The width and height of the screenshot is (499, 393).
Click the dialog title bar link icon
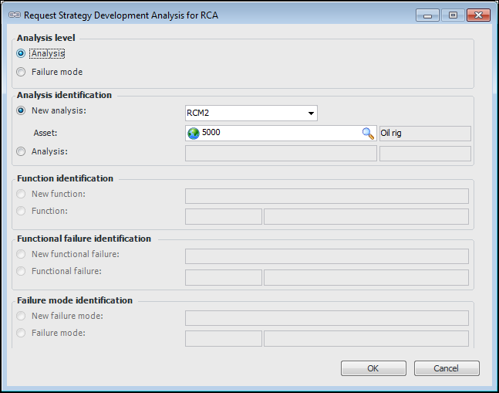tap(14, 15)
